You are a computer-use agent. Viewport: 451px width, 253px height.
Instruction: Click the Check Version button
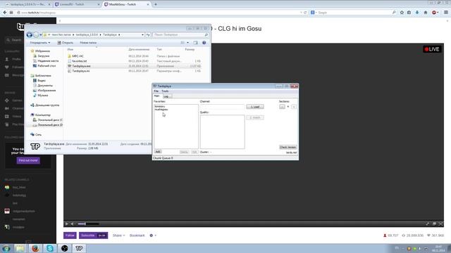click(288, 147)
